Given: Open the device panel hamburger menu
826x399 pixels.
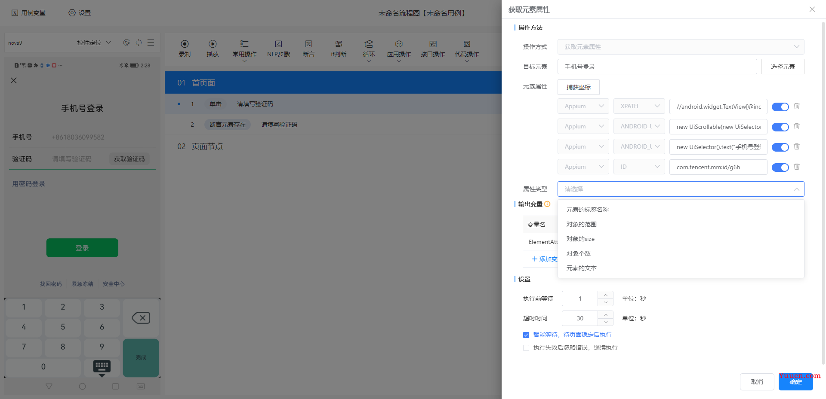Looking at the screenshot, I should tap(151, 43).
